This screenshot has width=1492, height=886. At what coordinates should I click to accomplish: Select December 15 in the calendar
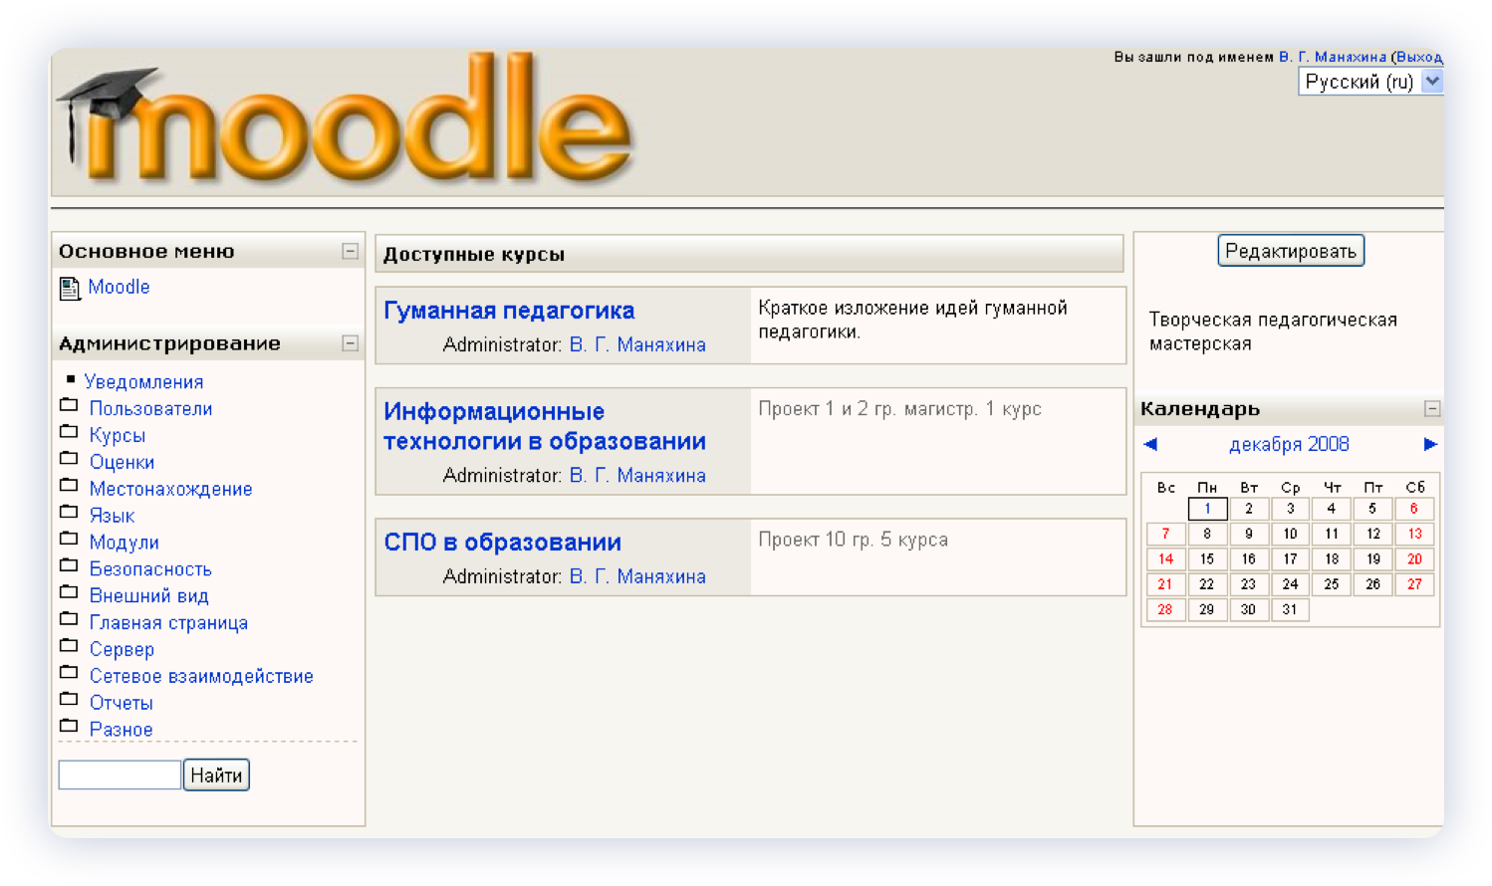(x=1207, y=559)
